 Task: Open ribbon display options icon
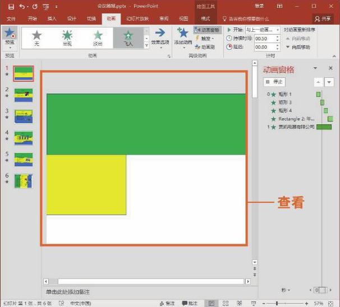point(280,6)
